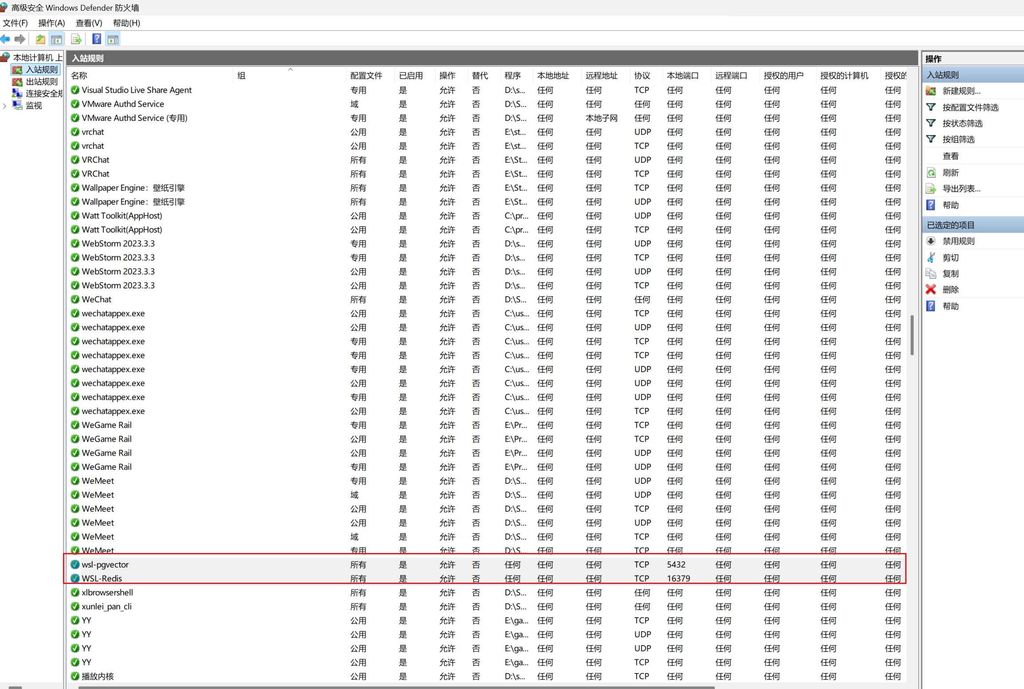Image resolution: width=1024 pixels, height=689 pixels.
Task: Click 新建规则... action link
Action: [x=961, y=91]
